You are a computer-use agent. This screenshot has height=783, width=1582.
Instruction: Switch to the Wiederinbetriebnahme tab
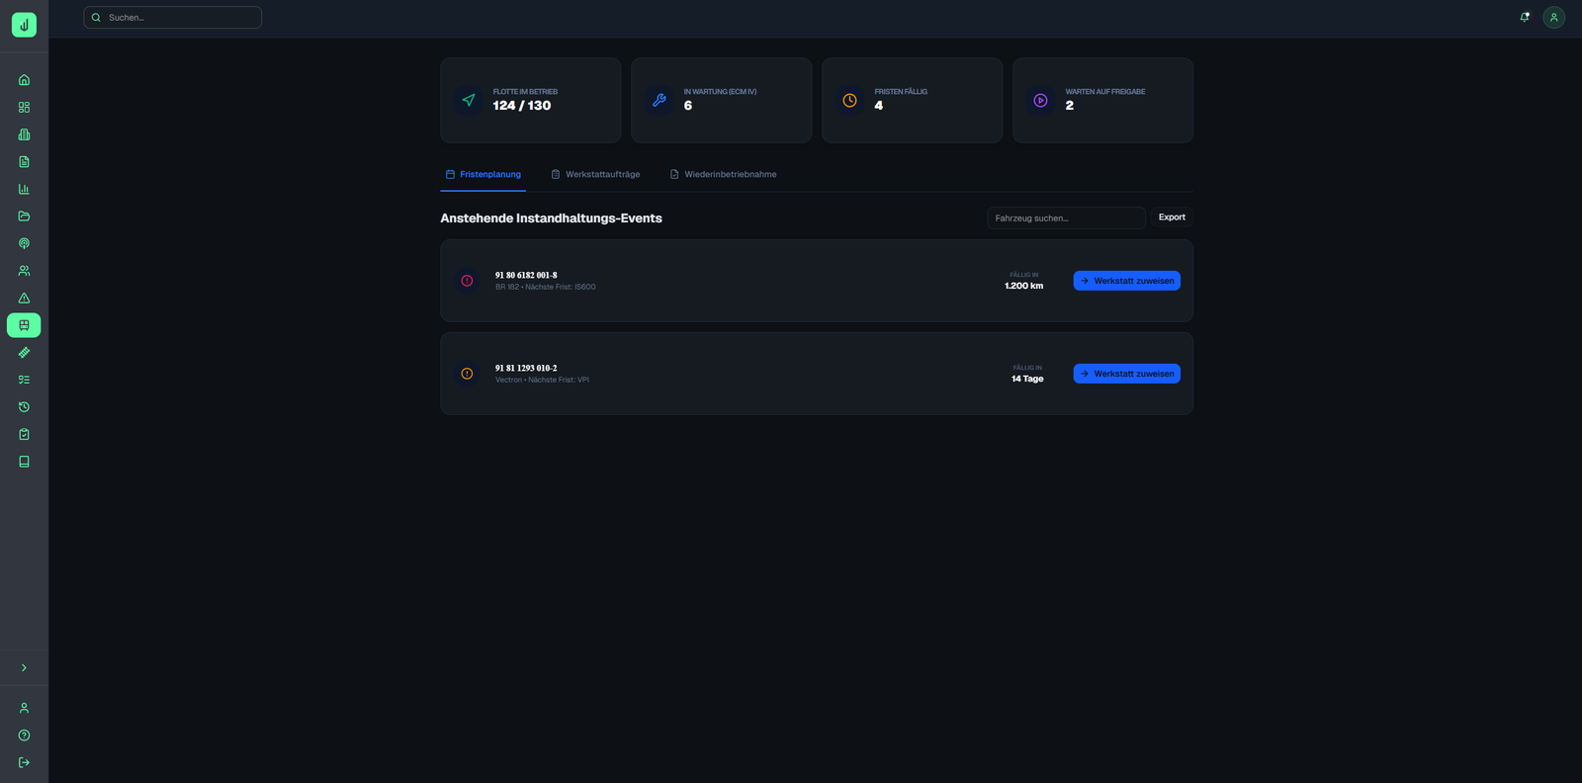[723, 174]
